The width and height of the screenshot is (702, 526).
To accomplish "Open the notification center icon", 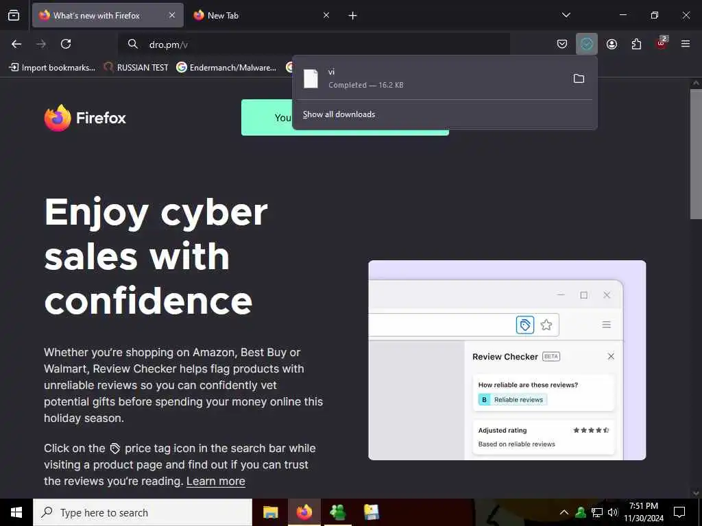I will click(679, 512).
